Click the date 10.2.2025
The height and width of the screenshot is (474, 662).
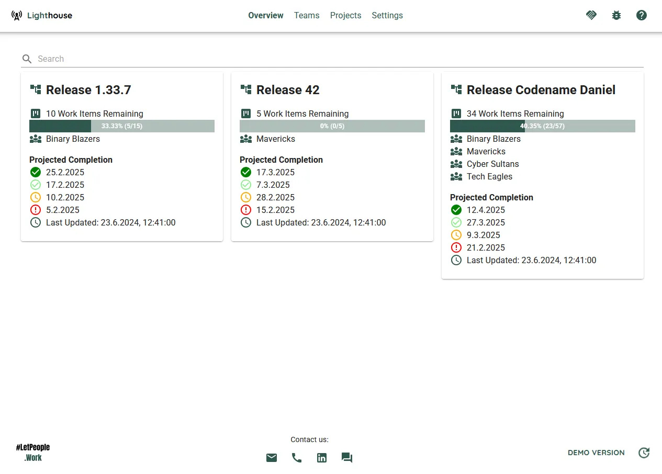pyautogui.click(x=65, y=197)
